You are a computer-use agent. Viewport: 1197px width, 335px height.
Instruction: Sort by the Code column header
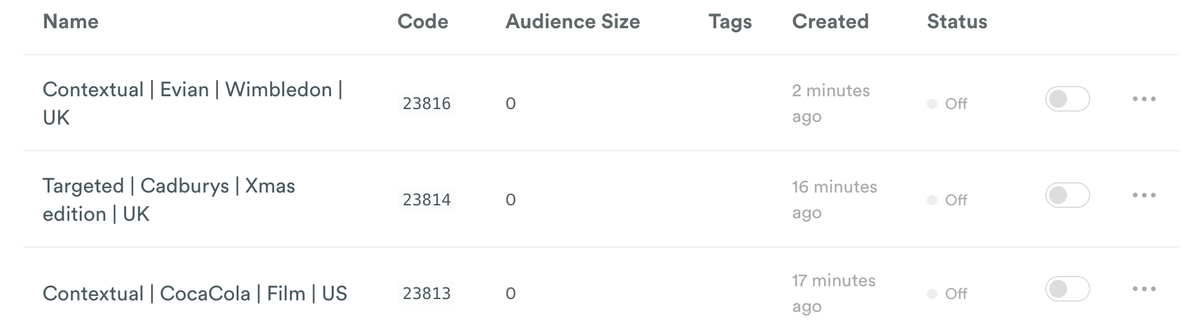coord(422,22)
